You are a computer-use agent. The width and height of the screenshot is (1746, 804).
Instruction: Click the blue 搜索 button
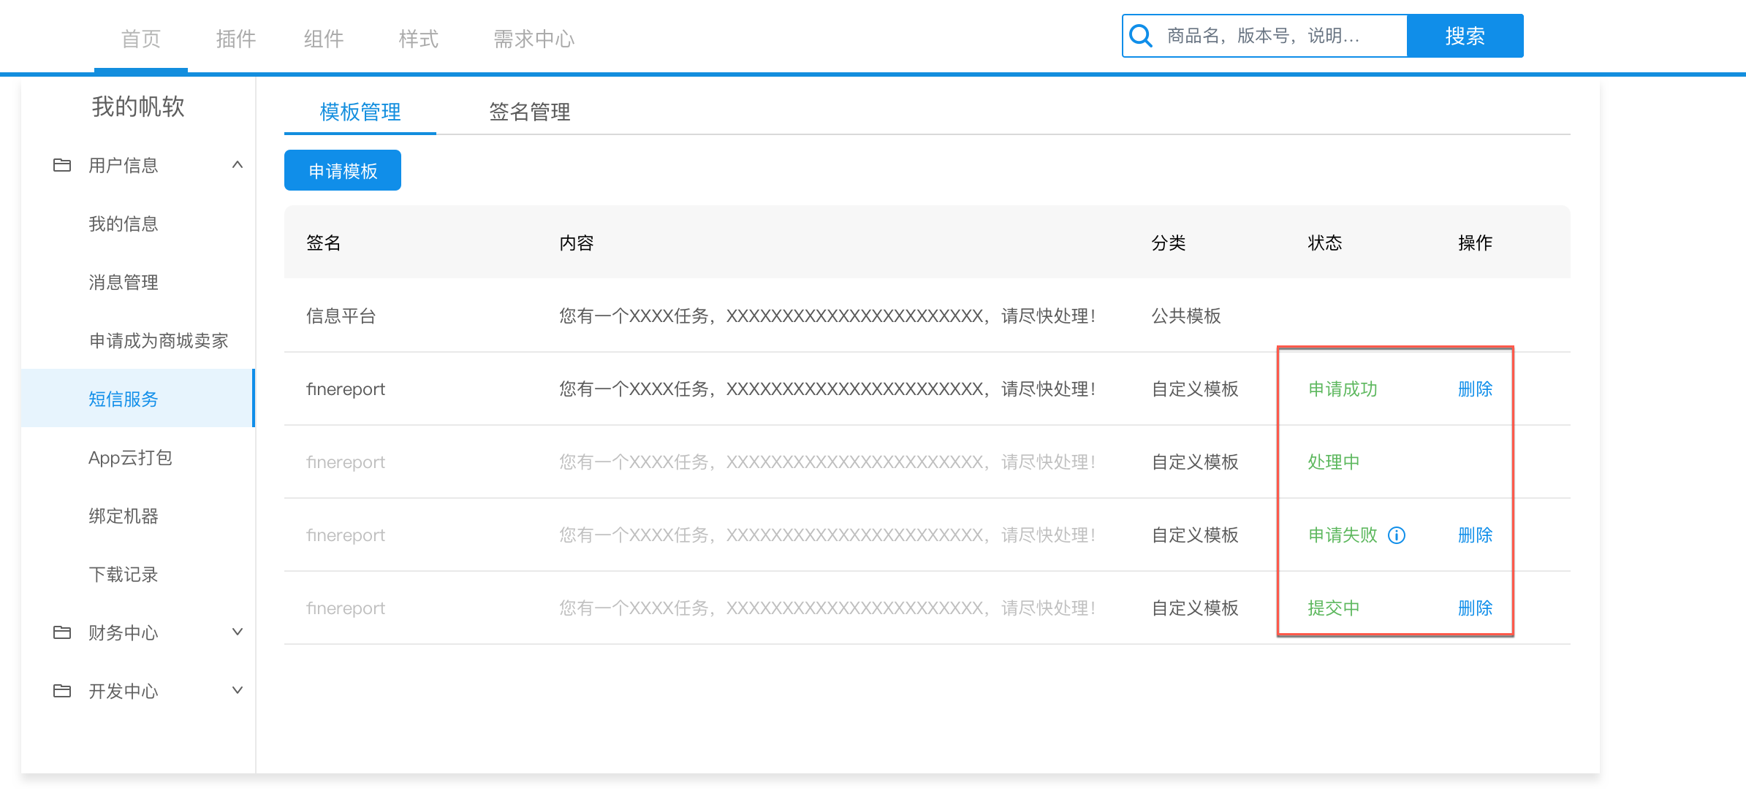[1465, 36]
